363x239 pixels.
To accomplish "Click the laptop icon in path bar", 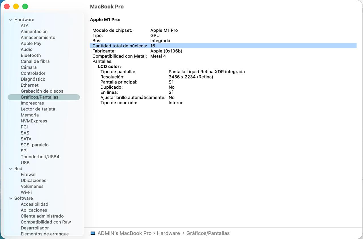I will pyautogui.click(x=93, y=233).
